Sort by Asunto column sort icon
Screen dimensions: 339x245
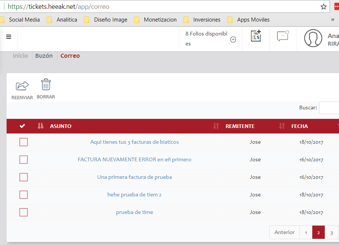point(41,126)
